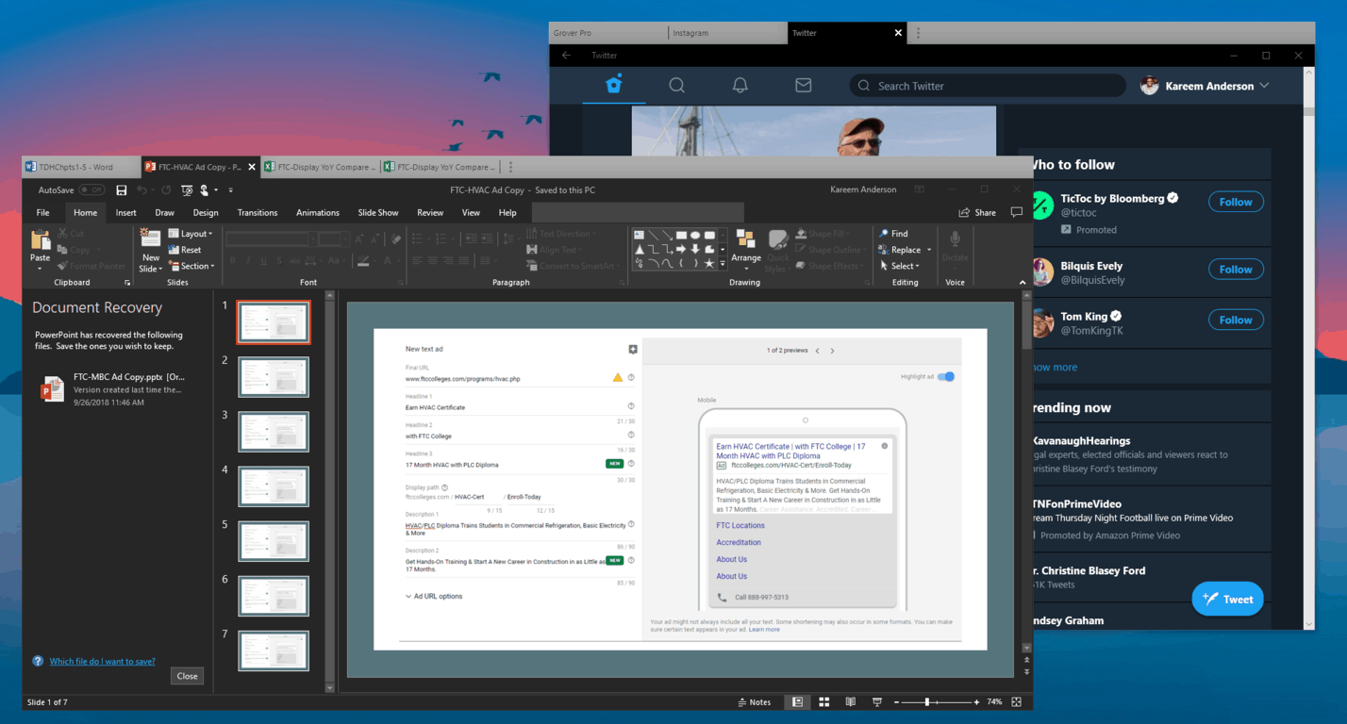
Task: Share the presentation
Action: click(x=977, y=212)
